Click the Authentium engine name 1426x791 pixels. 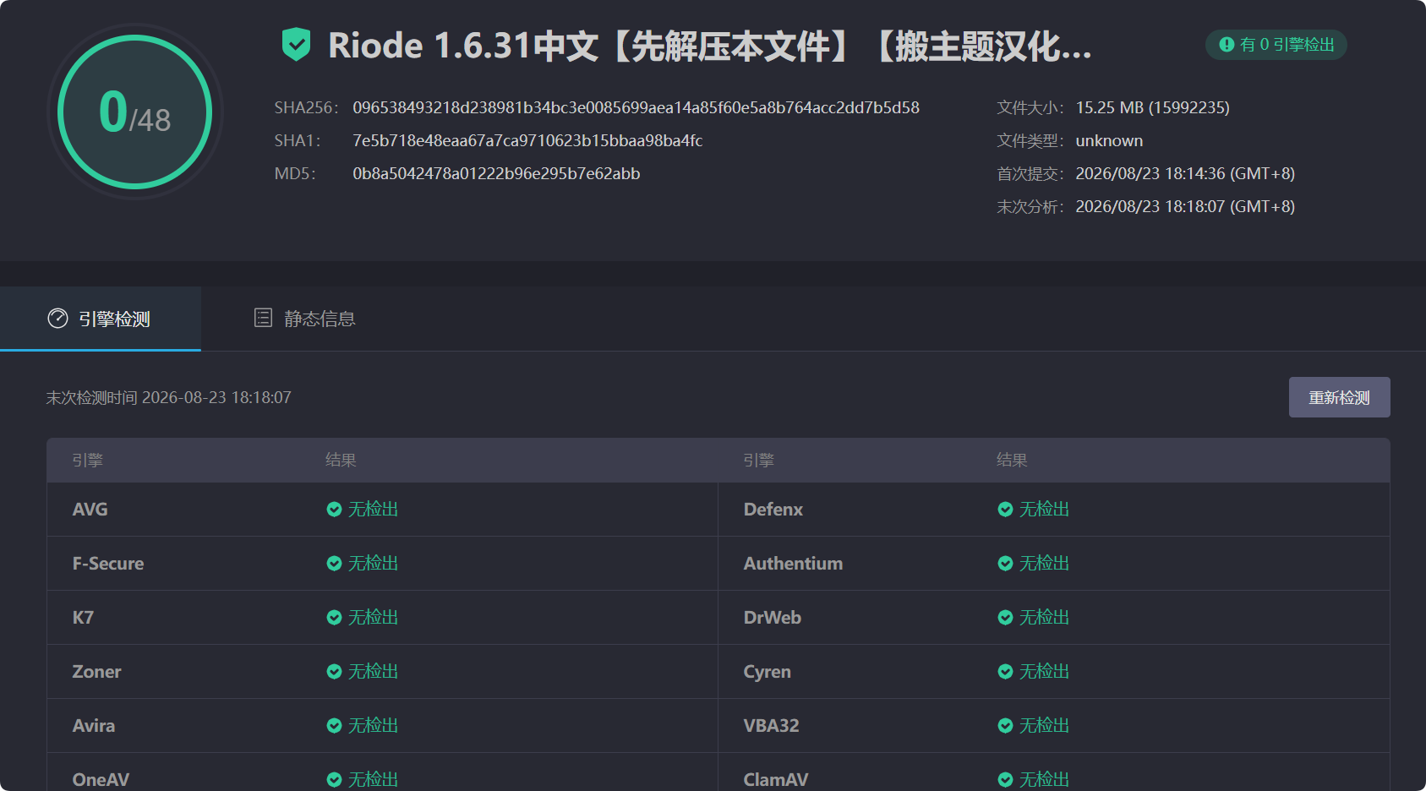793,563
